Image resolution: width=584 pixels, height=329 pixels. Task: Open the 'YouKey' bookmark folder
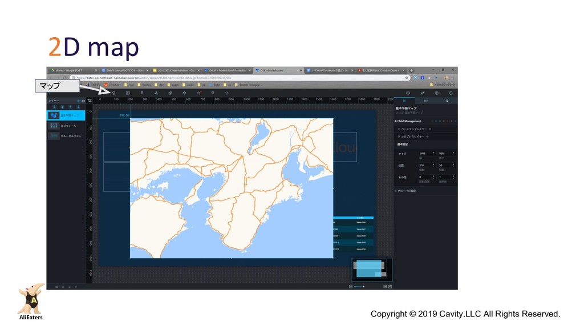(144, 85)
